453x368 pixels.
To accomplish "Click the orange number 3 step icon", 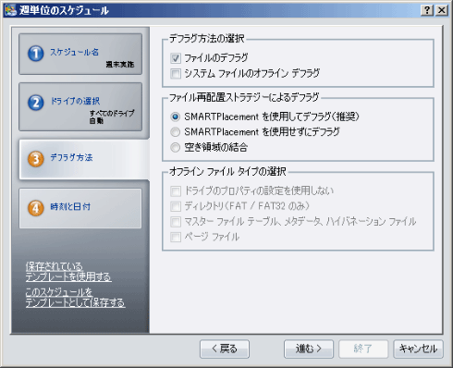I will tap(36, 159).
